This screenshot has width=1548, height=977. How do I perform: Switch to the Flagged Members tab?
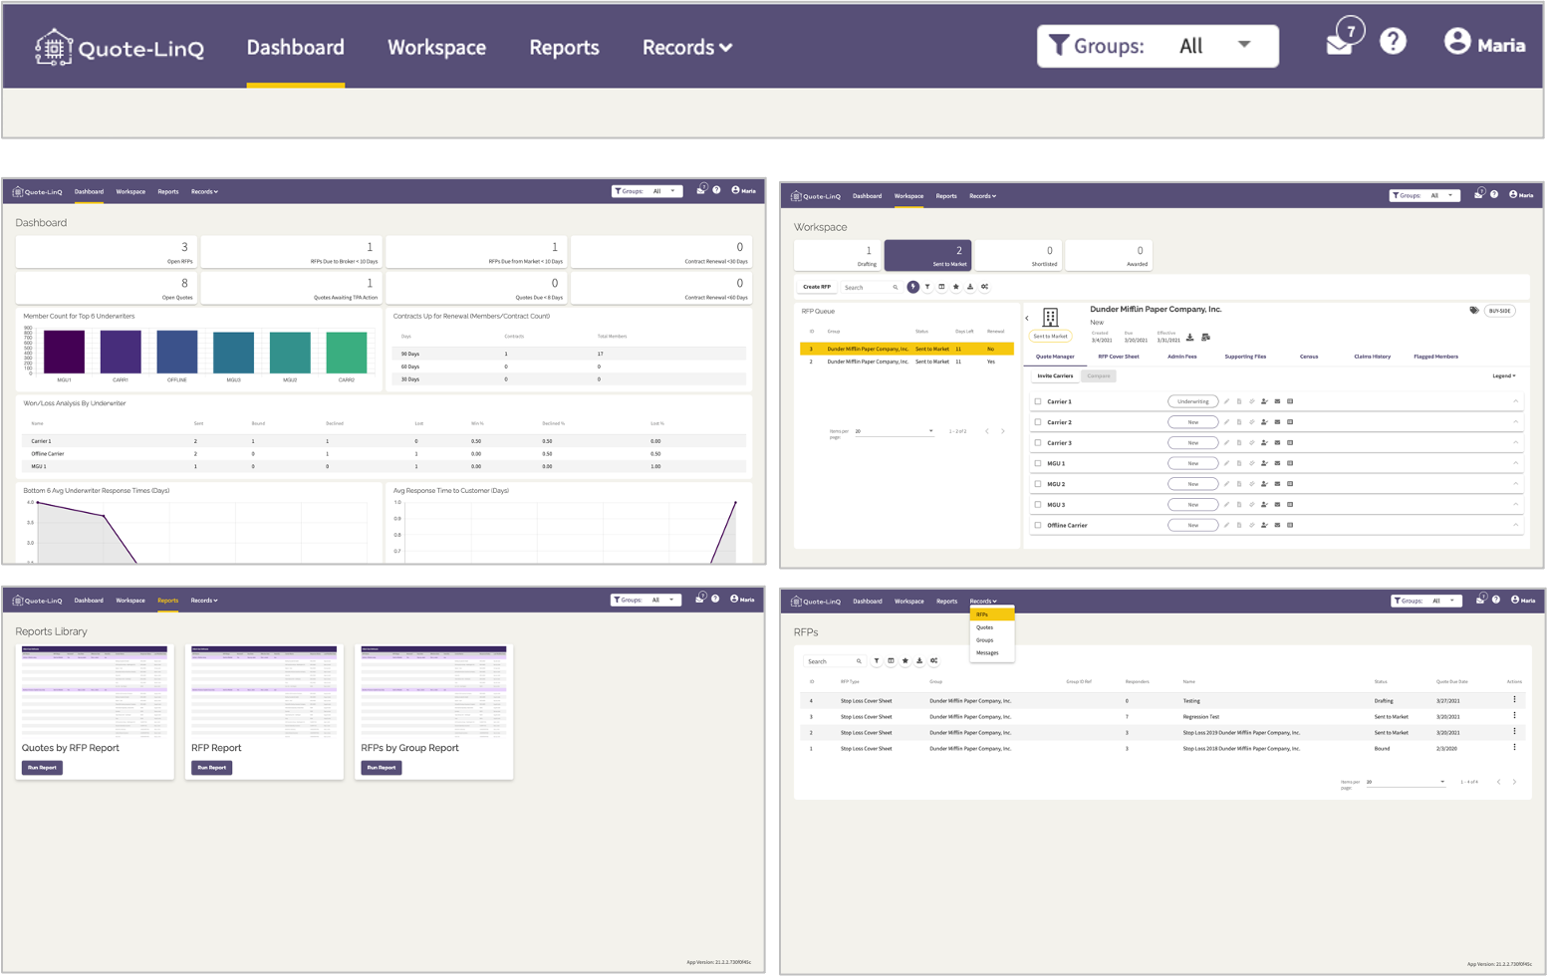[x=1435, y=357]
